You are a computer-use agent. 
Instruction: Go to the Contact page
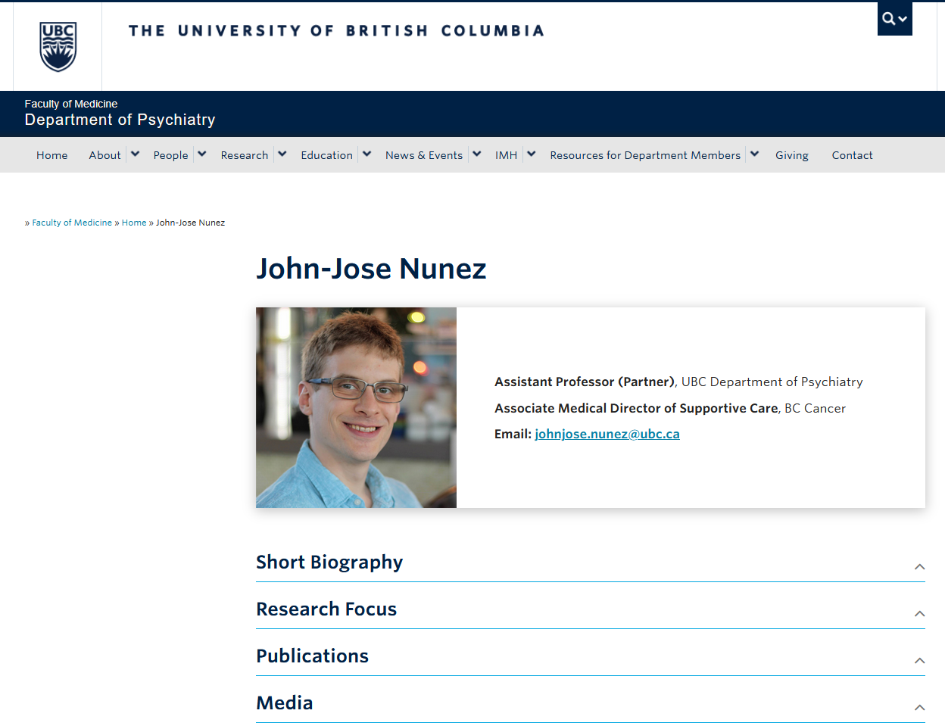click(x=852, y=155)
